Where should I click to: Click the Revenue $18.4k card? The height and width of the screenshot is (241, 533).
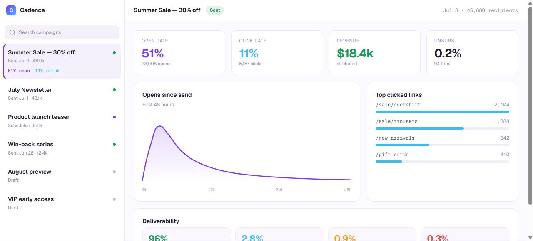[375, 52]
